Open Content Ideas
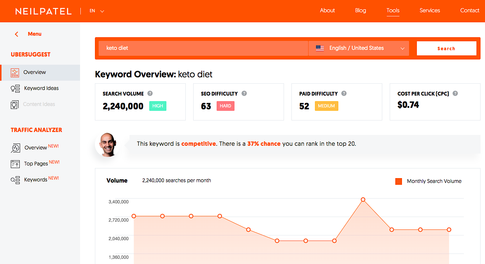Viewport: 485px width, 264px height. 39,104
